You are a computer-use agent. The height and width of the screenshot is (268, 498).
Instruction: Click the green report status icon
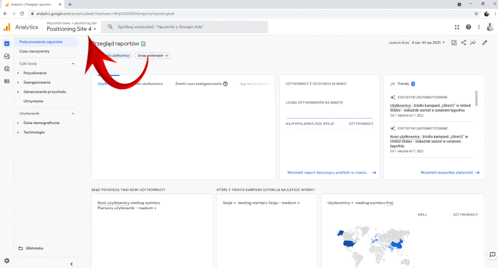(143, 44)
